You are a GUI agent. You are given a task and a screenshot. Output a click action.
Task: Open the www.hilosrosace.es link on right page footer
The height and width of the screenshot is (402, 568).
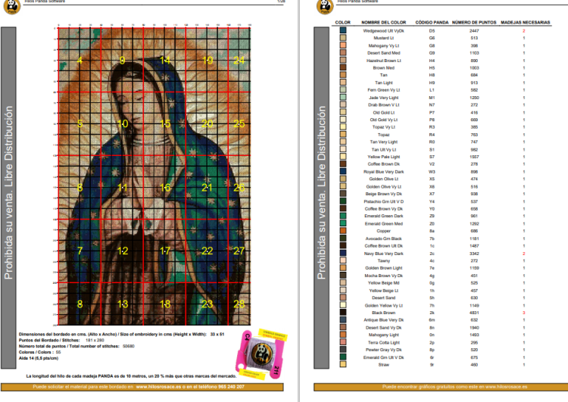[498, 386]
